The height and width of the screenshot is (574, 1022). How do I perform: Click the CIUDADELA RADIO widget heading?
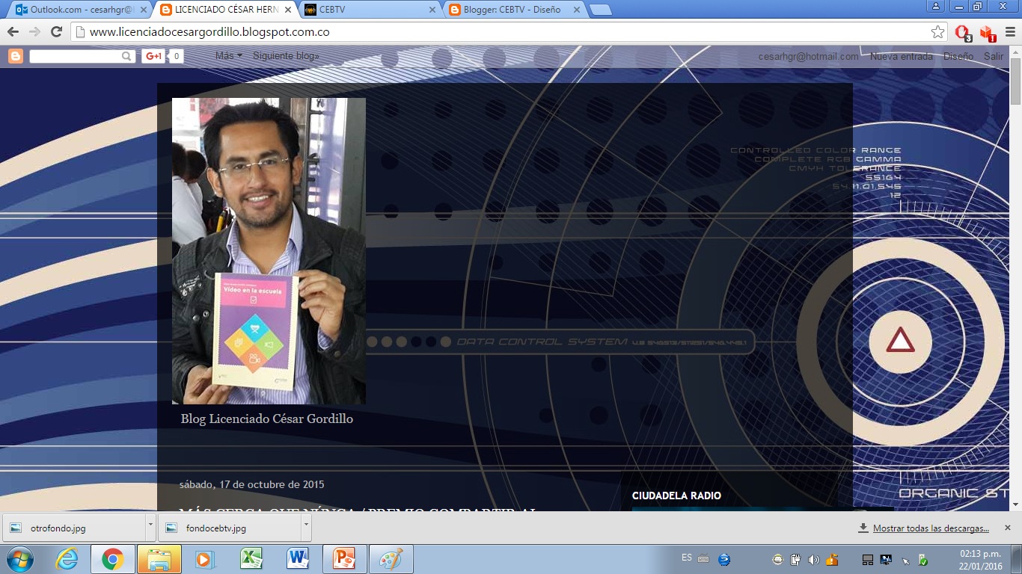pyautogui.click(x=676, y=496)
